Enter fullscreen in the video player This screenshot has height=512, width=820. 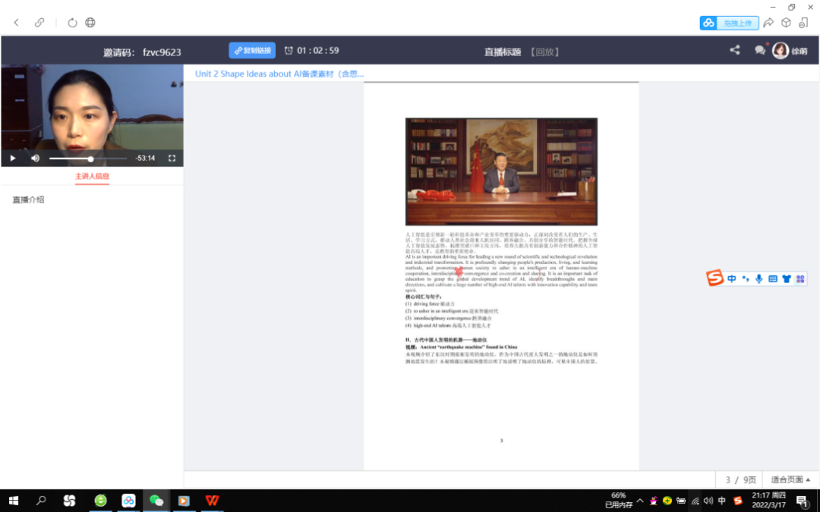(172, 158)
